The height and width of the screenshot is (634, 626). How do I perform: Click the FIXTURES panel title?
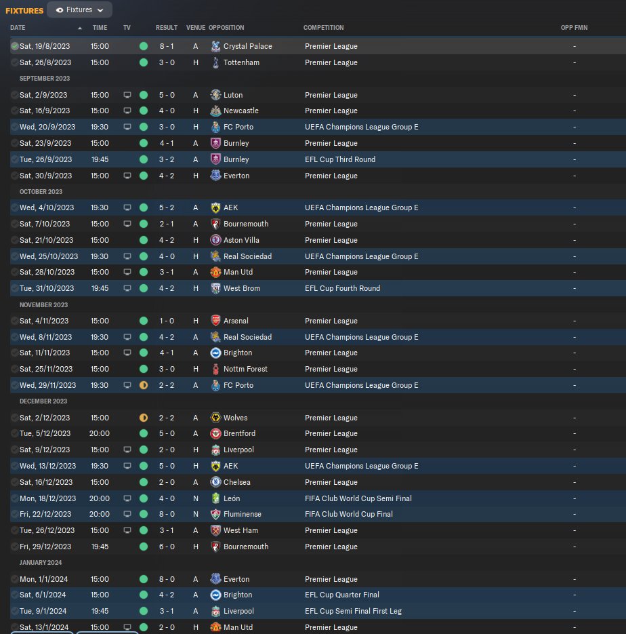click(24, 11)
